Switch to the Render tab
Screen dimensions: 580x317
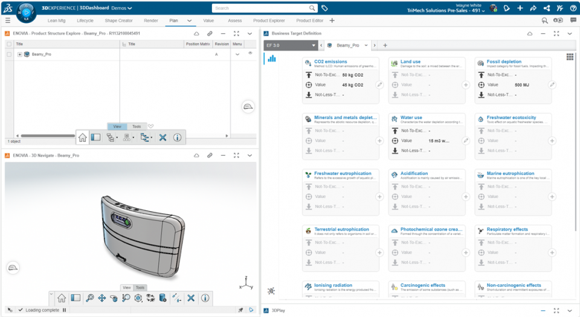click(151, 21)
